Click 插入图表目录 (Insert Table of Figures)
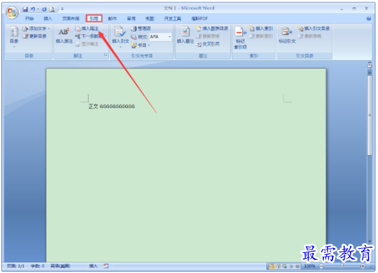378x273 pixels. click(212, 29)
